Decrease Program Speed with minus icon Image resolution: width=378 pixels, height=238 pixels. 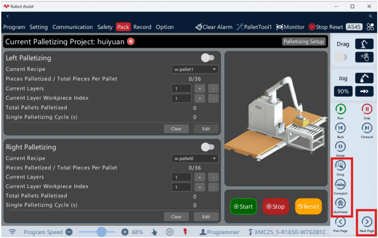(69, 232)
